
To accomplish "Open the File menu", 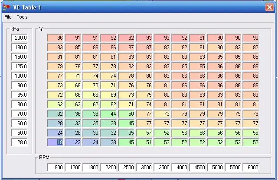I will coord(8,17).
